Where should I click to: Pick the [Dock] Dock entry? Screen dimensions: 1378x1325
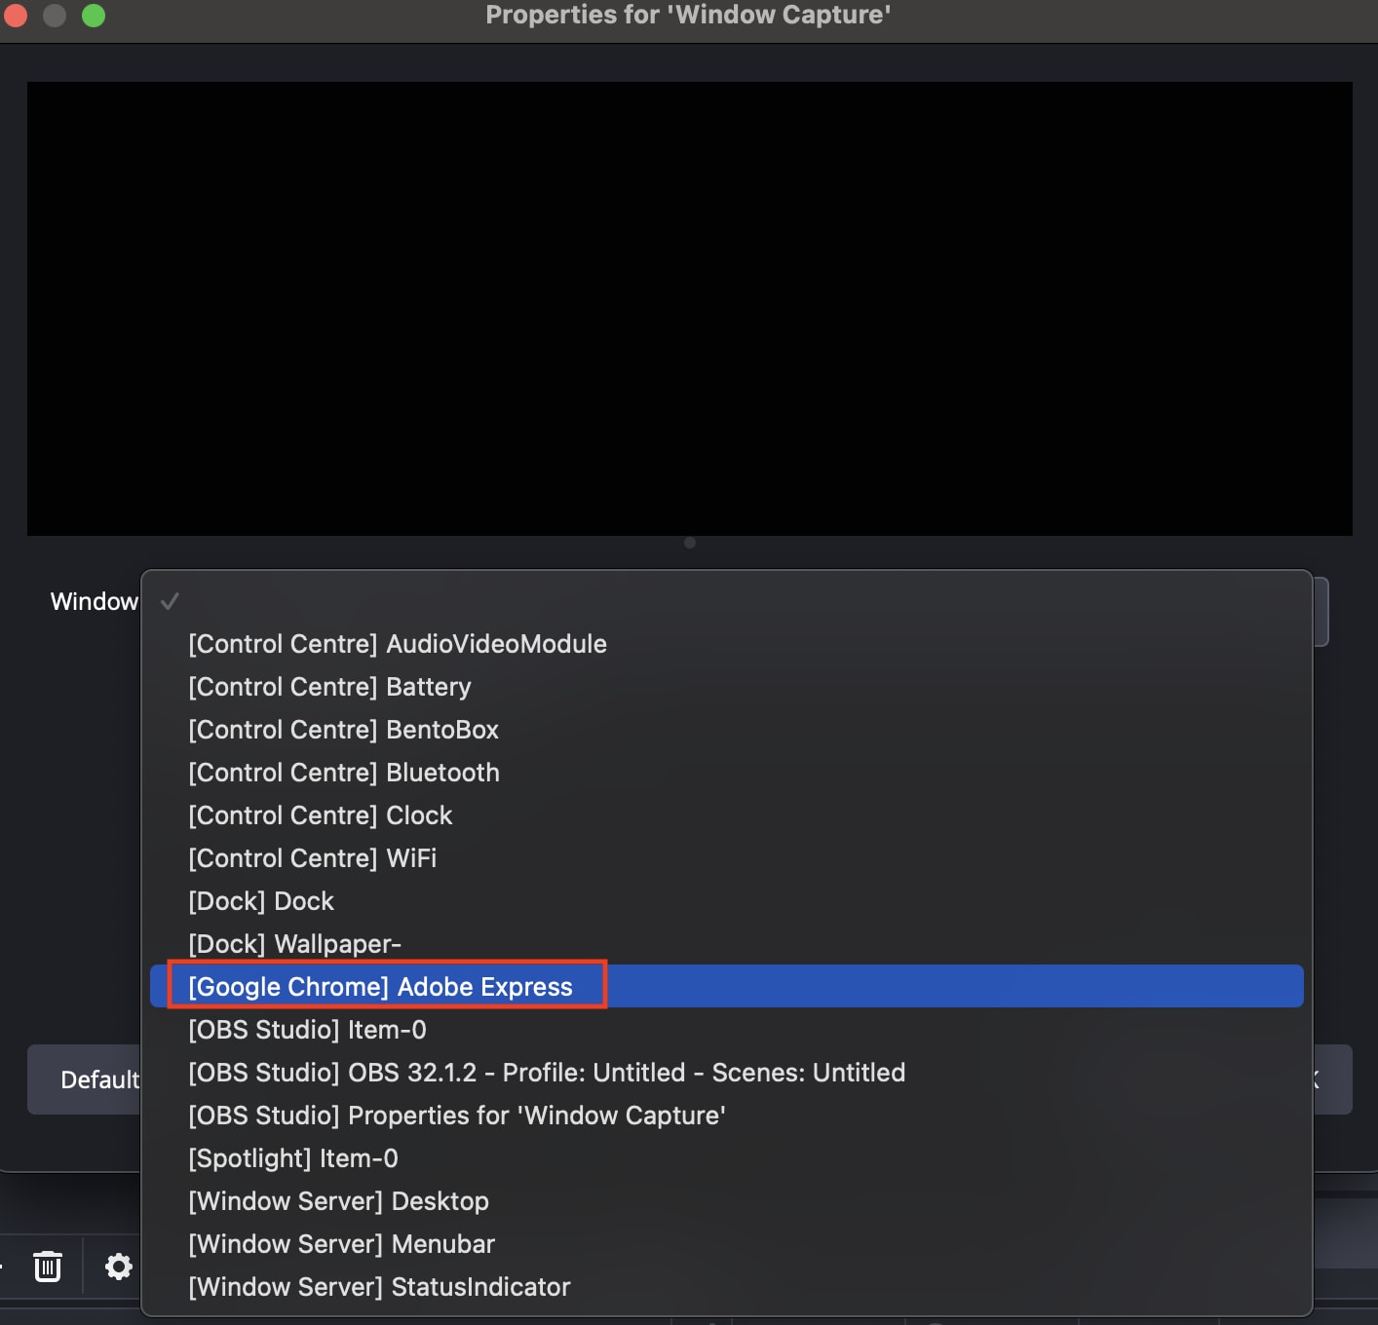point(727,901)
